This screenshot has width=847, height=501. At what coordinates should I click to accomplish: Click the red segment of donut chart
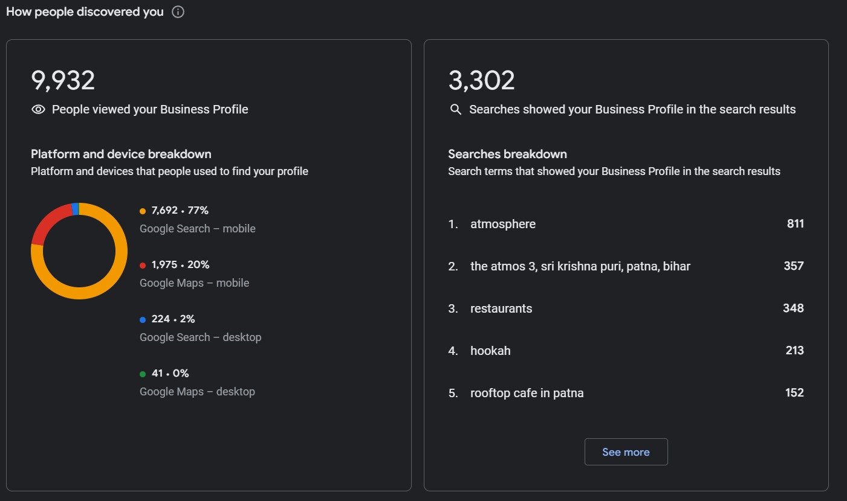(x=45, y=223)
